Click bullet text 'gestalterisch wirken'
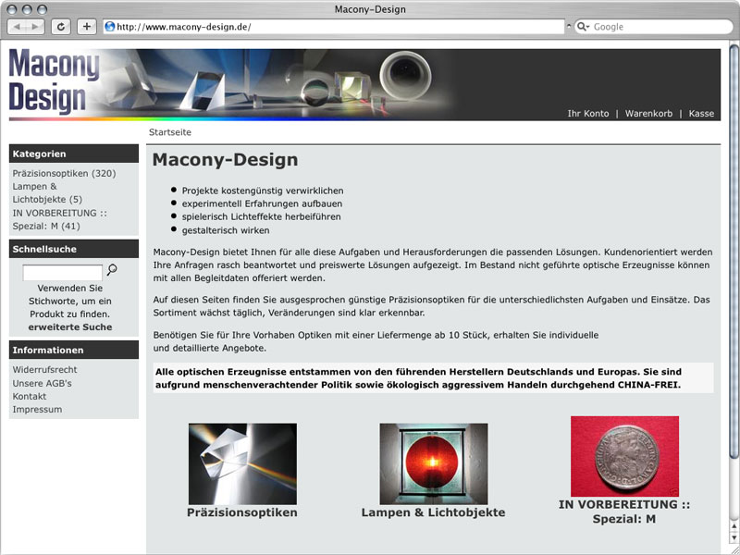Image resolution: width=740 pixels, height=555 pixels. coord(226,230)
